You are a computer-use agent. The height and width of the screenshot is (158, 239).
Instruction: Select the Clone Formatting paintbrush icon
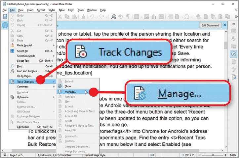coord(83,16)
